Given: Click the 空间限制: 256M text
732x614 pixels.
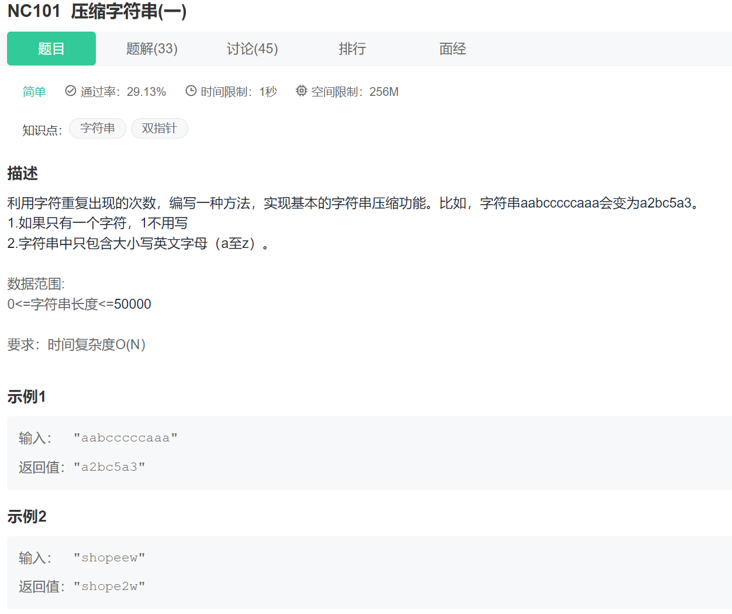Looking at the screenshot, I should (x=355, y=92).
